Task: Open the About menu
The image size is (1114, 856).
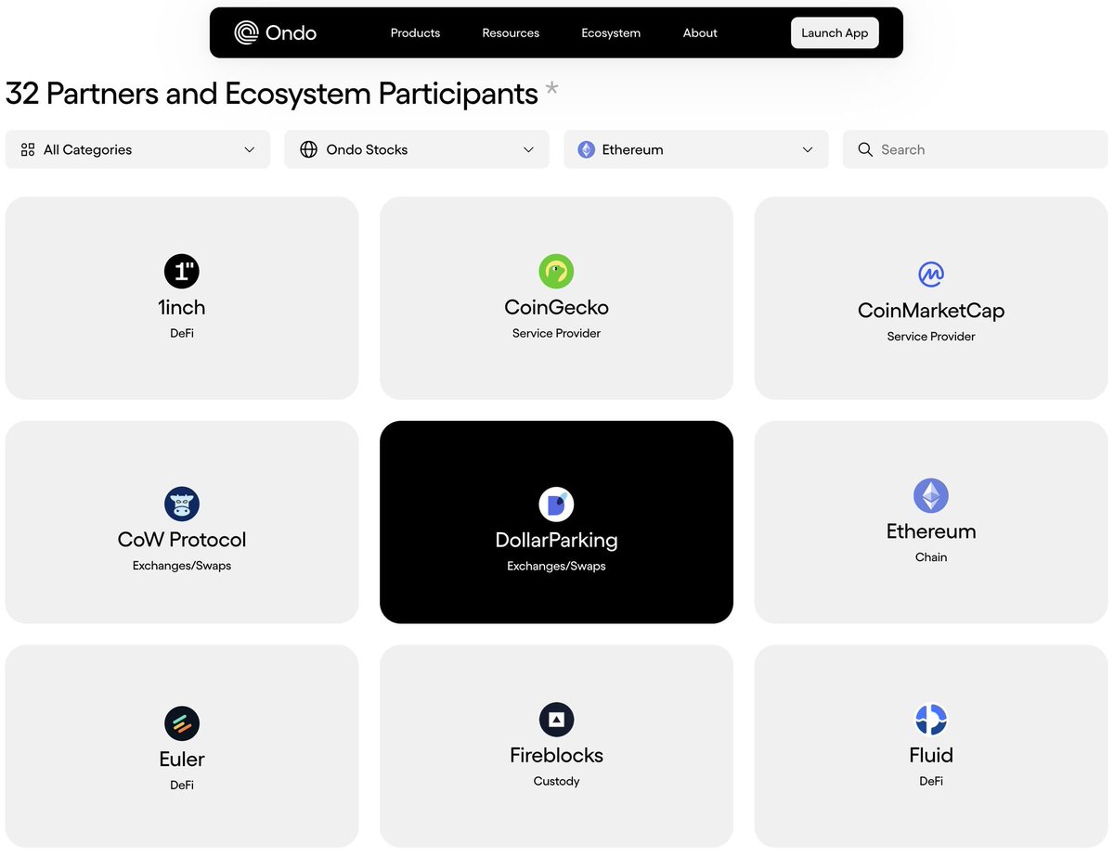Action: pos(700,32)
